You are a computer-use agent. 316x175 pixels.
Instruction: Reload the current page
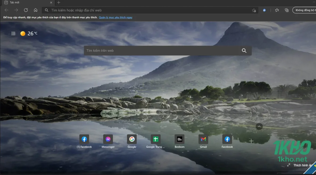point(26,10)
